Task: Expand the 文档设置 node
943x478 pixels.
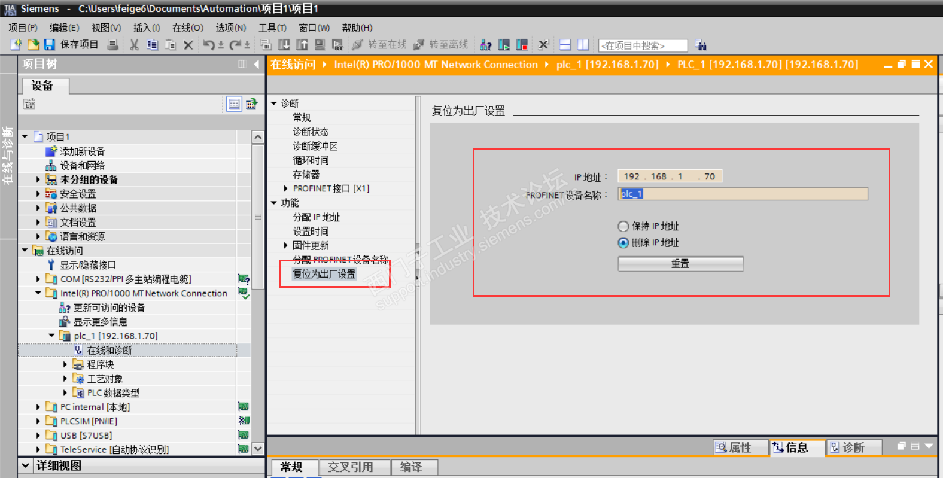Action: [x=38, y=222]
